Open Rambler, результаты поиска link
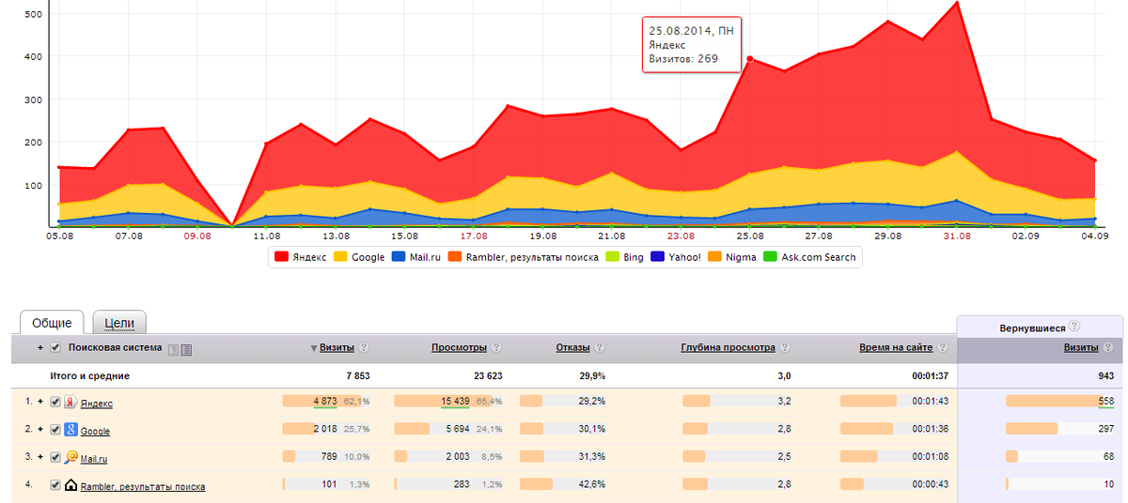The width and height of the screenshot is (1128, 503). [143, 487]
